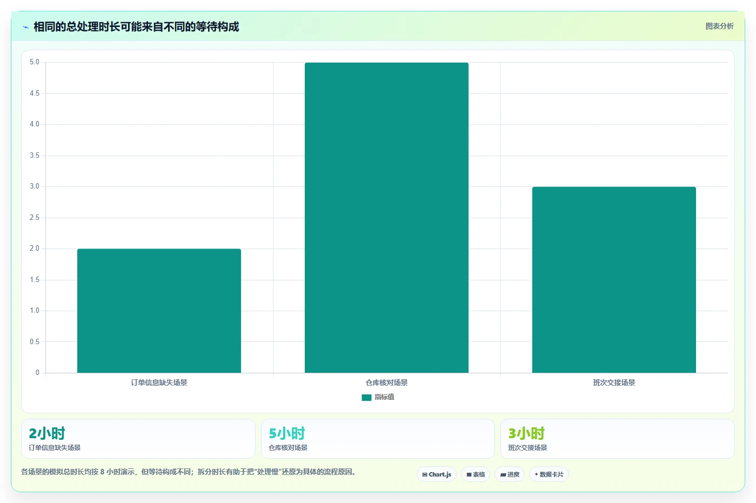Click the chart icon beside the title

tap(25, 27)
